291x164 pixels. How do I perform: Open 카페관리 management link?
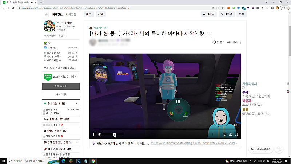pyautogui.click(x=50, y=35)
